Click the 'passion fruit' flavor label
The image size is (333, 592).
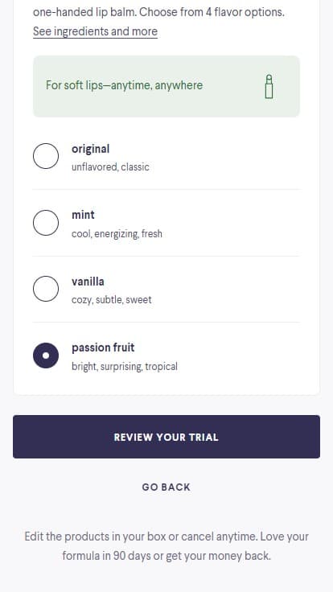tap(103, 347)
